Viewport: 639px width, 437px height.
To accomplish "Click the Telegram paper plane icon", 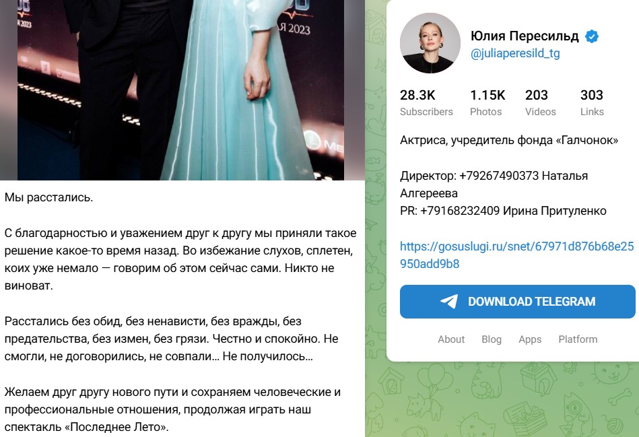I will tap(449, 302).
